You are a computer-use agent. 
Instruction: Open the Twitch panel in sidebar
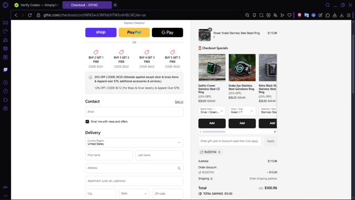[6, 69]
